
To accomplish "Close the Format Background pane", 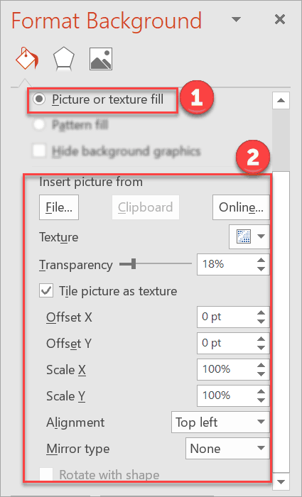I will (x=280, y=20).
